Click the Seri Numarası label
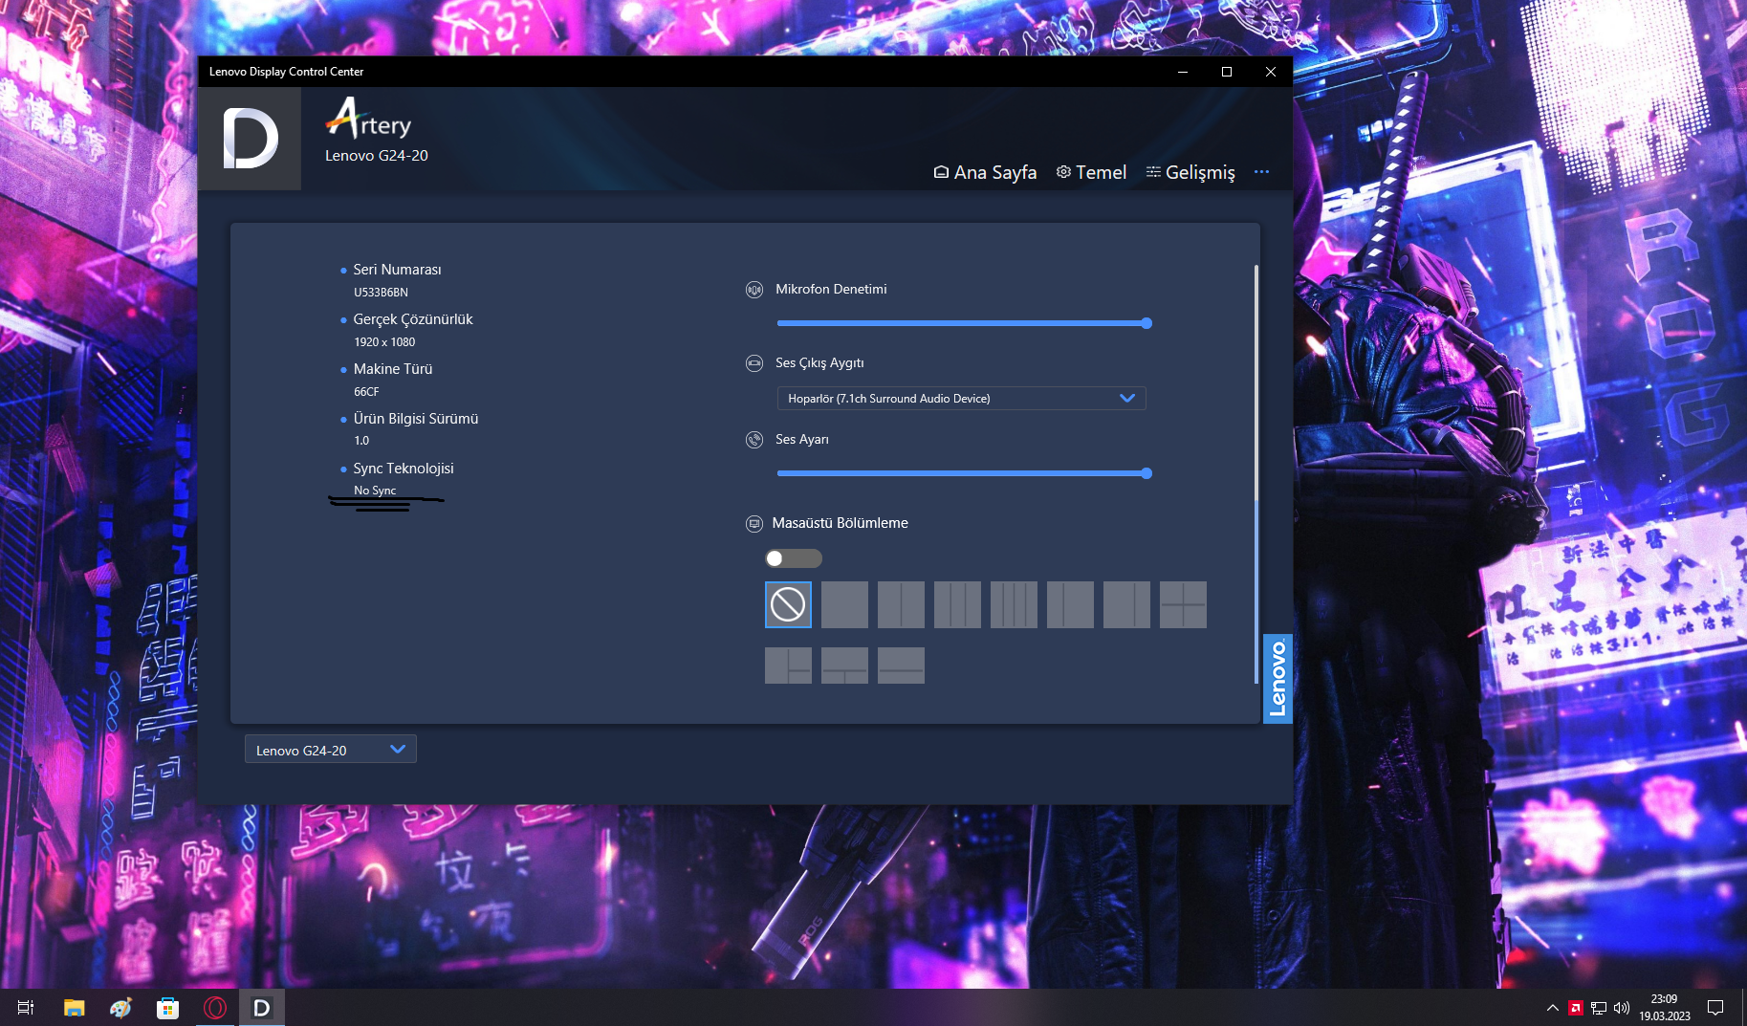The height and width of the screenshot is (1026, 1747). [397, 270]
